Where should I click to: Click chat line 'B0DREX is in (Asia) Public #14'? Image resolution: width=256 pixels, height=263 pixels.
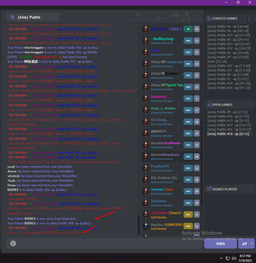coord(37,190)
